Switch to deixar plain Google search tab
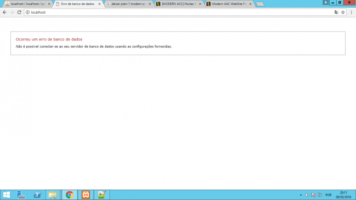 (128, 4)
